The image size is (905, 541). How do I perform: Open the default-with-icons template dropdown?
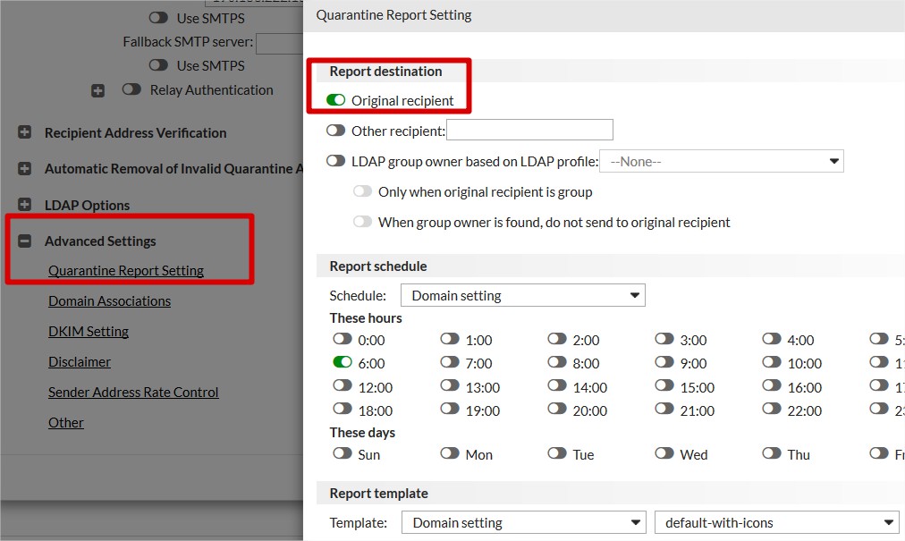point(776,522)
